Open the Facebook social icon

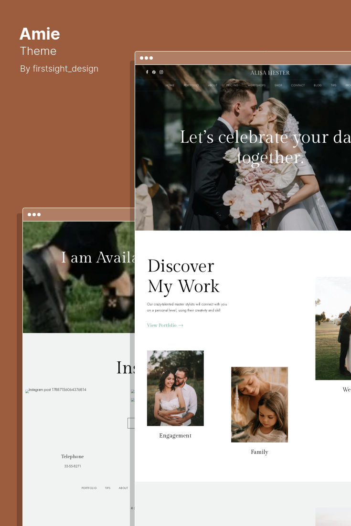point(147,72)
